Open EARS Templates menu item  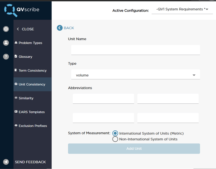point(32,112)
